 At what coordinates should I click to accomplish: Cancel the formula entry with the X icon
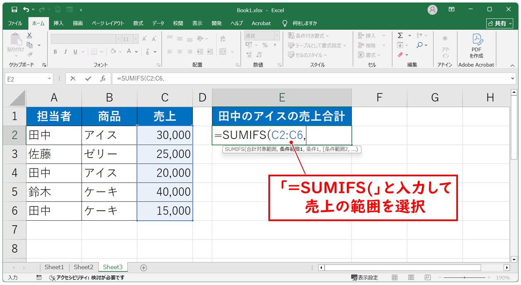(73, 78)
